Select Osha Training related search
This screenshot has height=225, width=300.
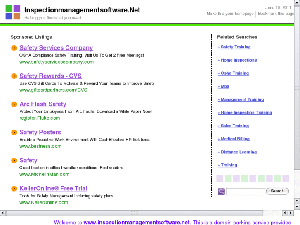click(x=233, y=73)
